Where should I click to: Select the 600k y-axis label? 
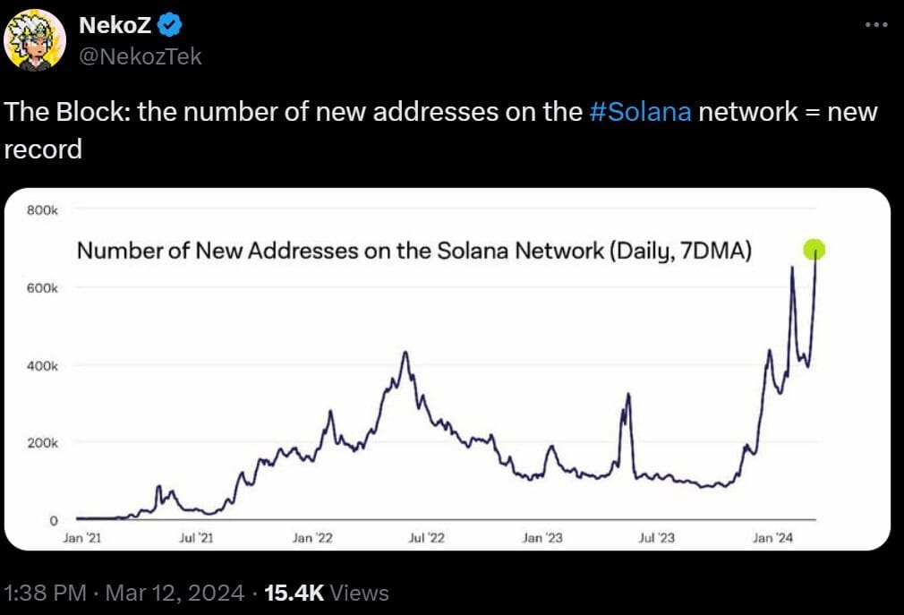[43, 288]
